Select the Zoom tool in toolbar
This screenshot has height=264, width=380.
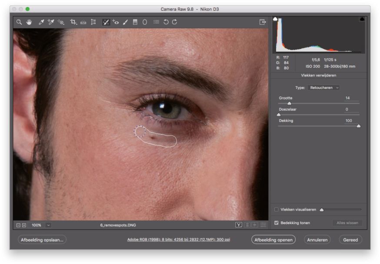click(x=19, y=22)
